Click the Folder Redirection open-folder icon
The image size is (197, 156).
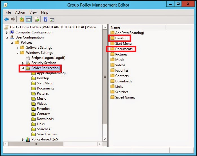(28, 68)
